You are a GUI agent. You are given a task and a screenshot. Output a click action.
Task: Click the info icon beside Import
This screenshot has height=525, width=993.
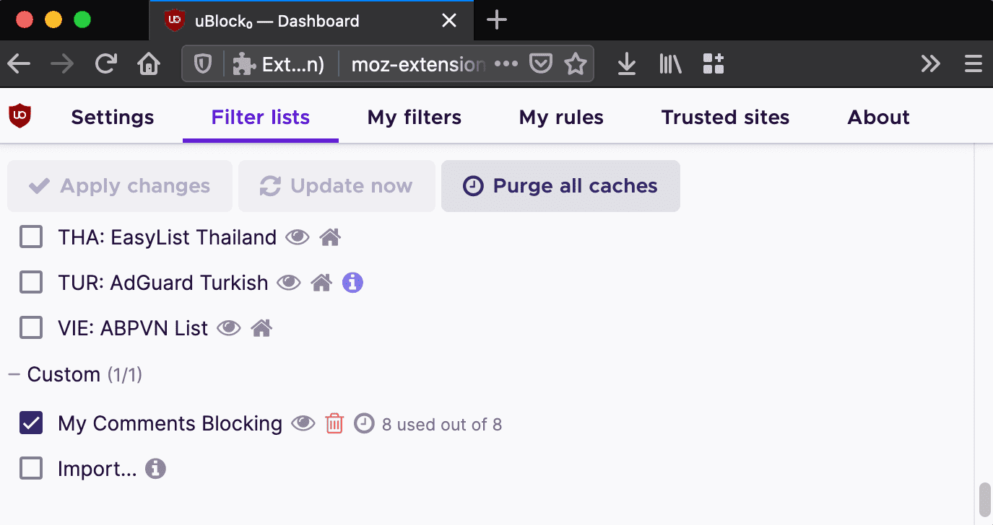coord(155,469)
